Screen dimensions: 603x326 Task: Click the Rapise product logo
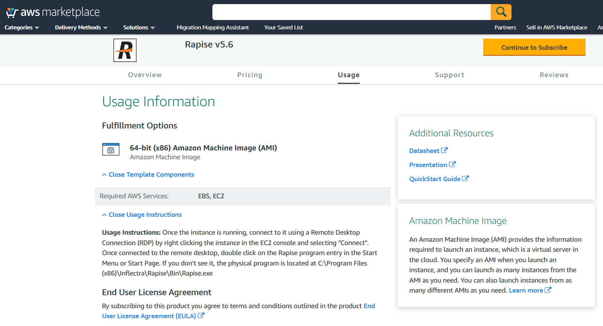(125, 50)
